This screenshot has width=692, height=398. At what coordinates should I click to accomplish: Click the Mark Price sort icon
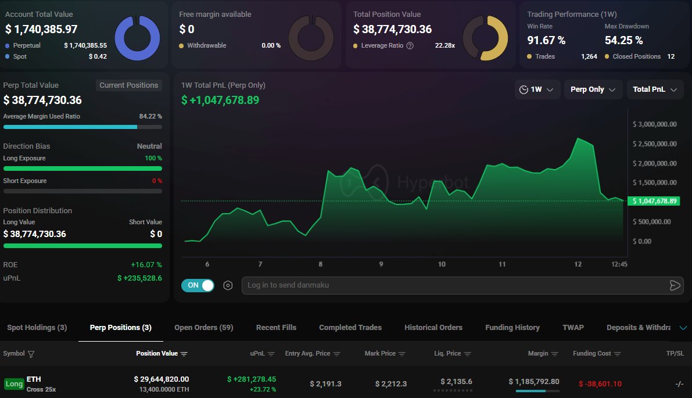click(401, 354)
